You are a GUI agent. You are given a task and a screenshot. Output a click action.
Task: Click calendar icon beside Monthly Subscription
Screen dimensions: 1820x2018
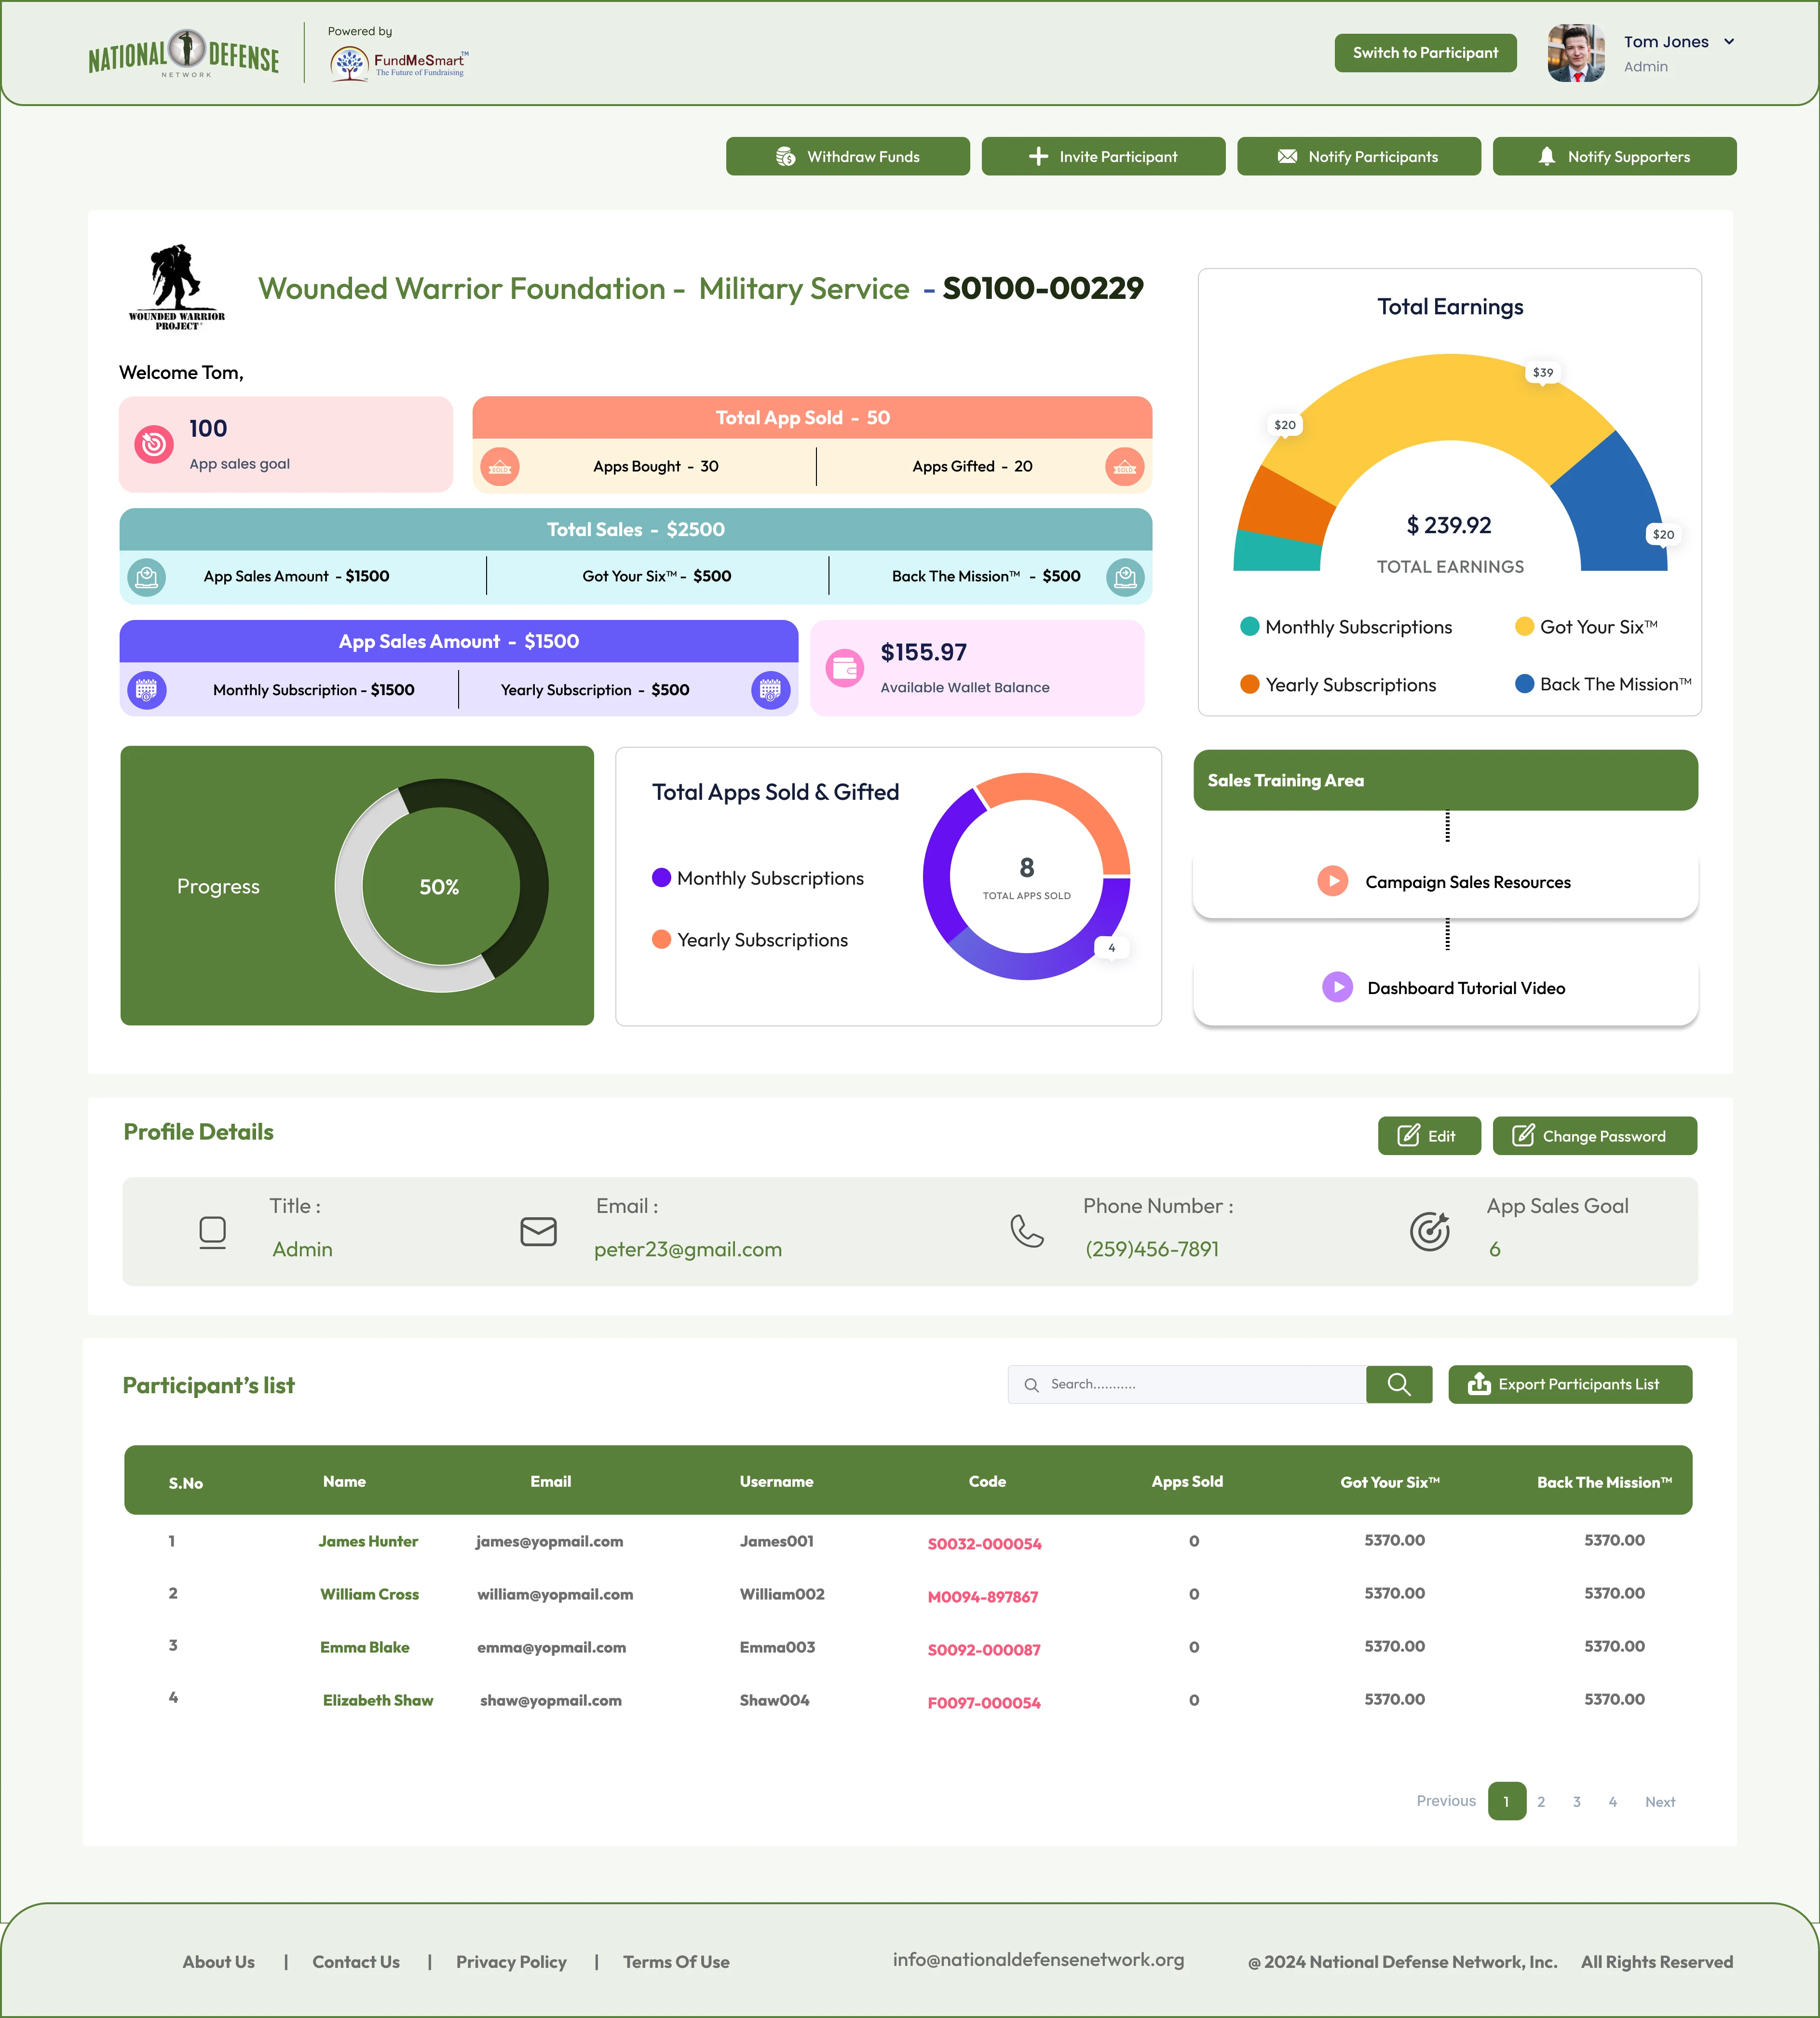(147, 690)
